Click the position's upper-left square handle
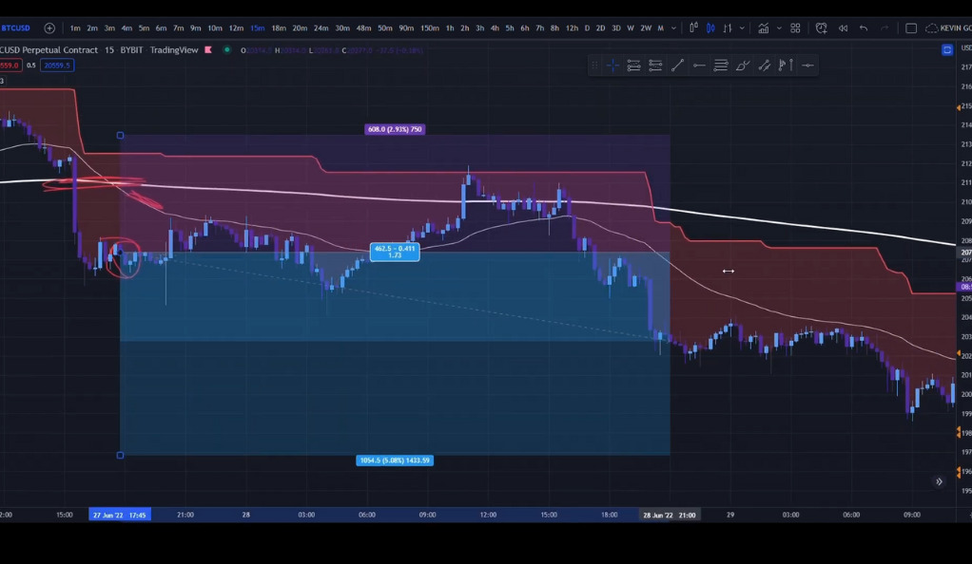Screen dimensions: 972x564 point(120,135)
